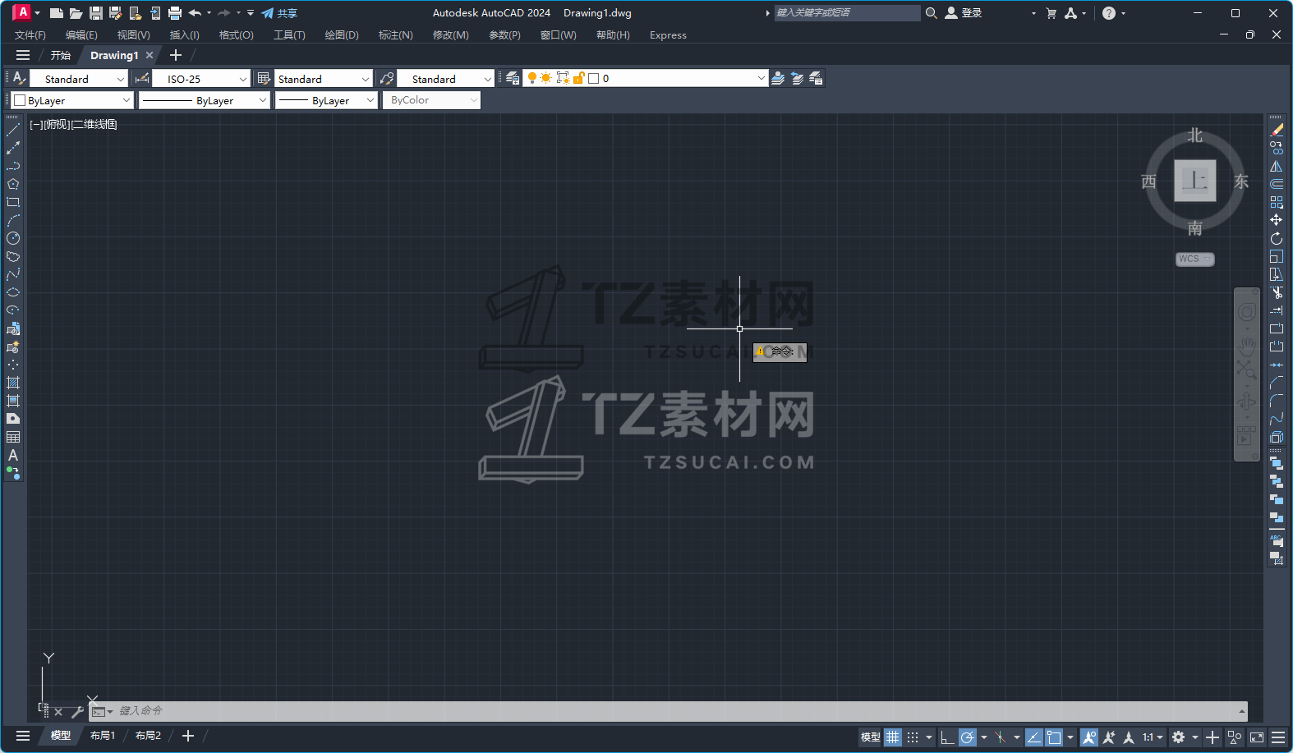The height and width of the screenshot is (753, 1293).
Task: Select the Trim modify tool
Action: click(1277, 292)
